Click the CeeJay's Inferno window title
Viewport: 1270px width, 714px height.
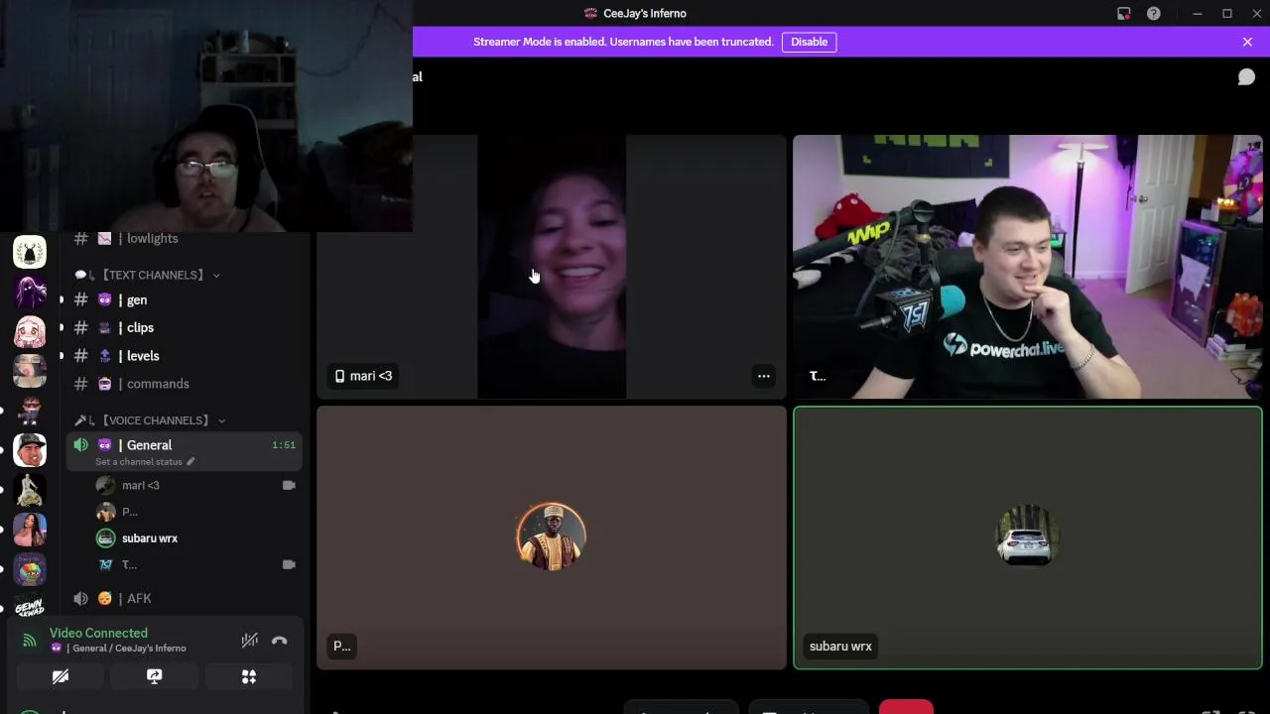click(645, 13)
